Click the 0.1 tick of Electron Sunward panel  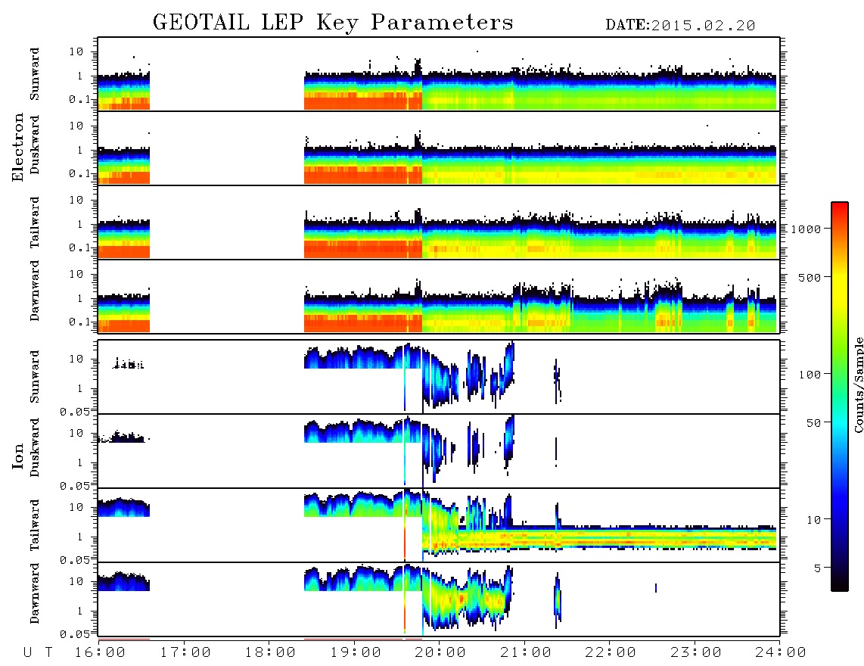79,99
